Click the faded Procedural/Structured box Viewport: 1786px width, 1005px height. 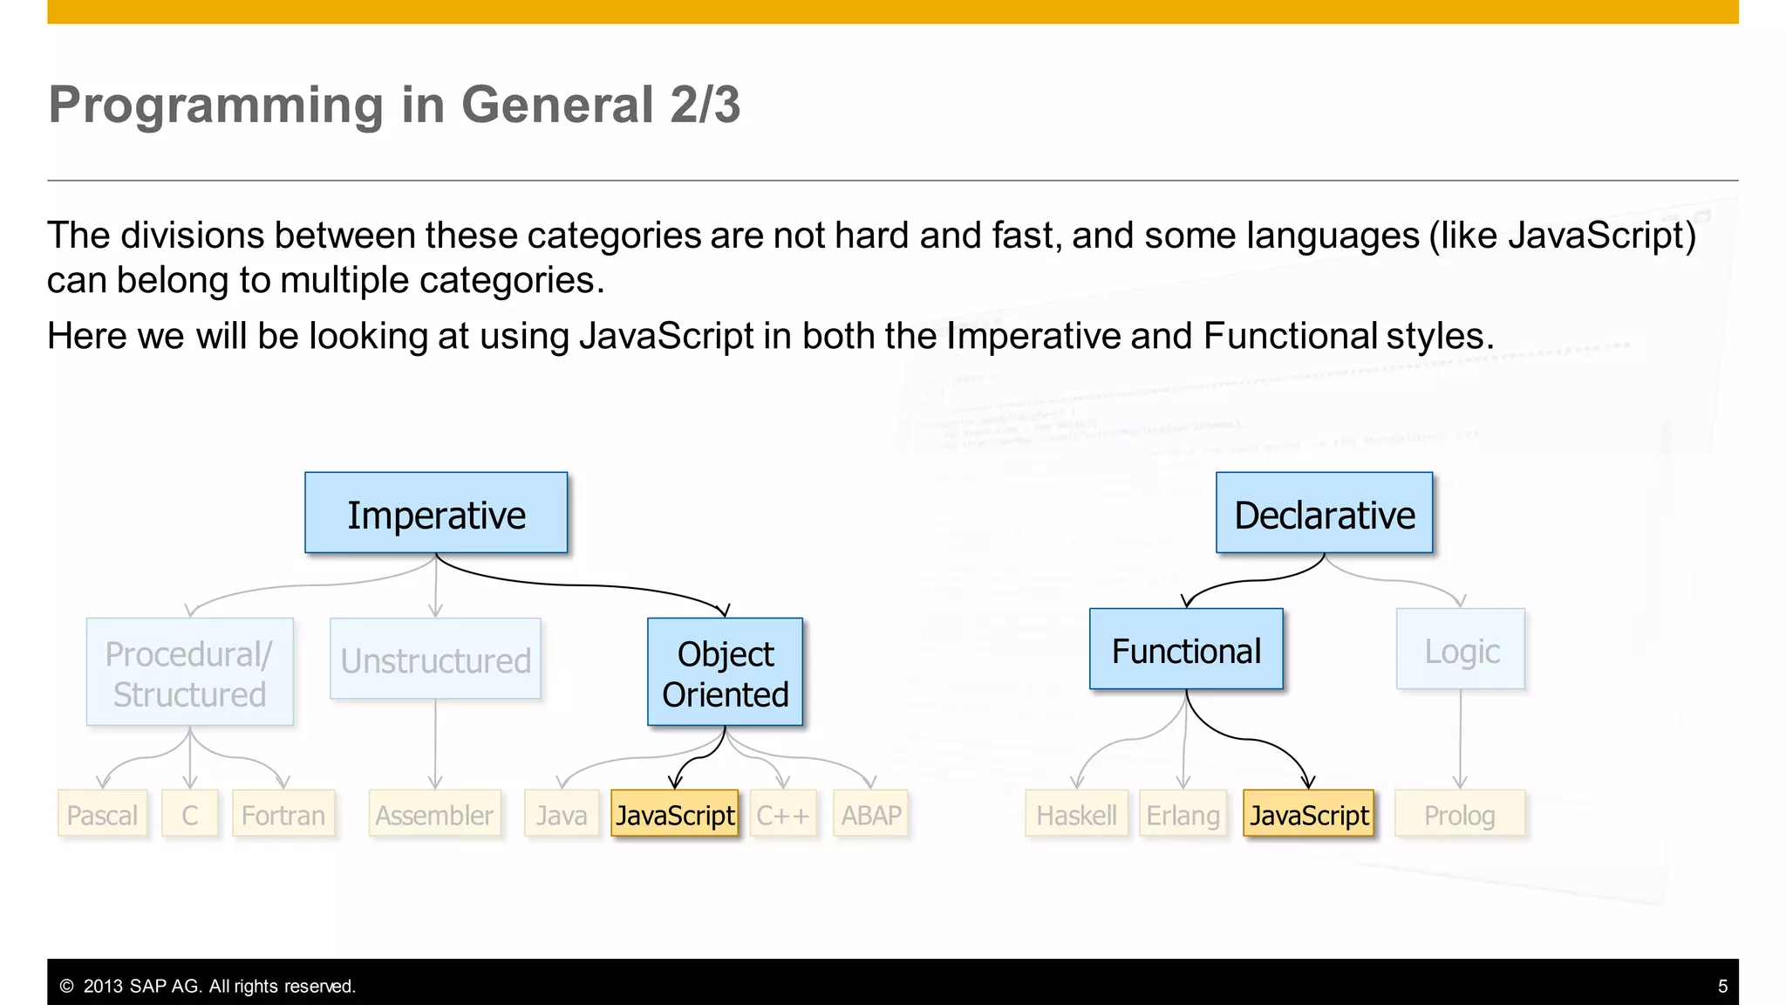click(189, 672)
